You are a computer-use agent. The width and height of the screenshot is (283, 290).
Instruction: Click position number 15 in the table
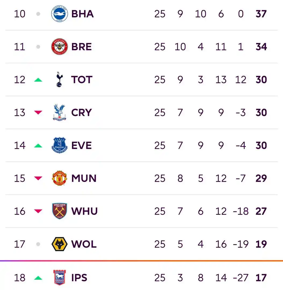(x=20, y=178)
